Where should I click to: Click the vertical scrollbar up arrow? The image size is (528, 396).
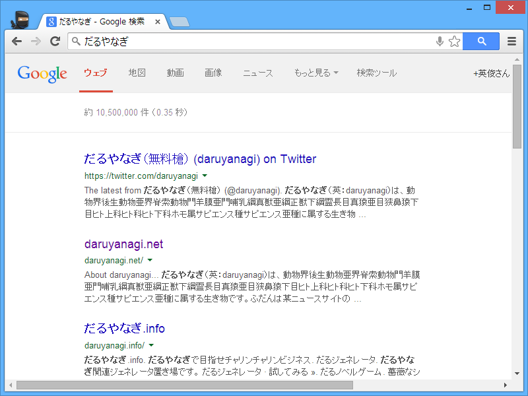pyautogui.click(x=517, y=59)
